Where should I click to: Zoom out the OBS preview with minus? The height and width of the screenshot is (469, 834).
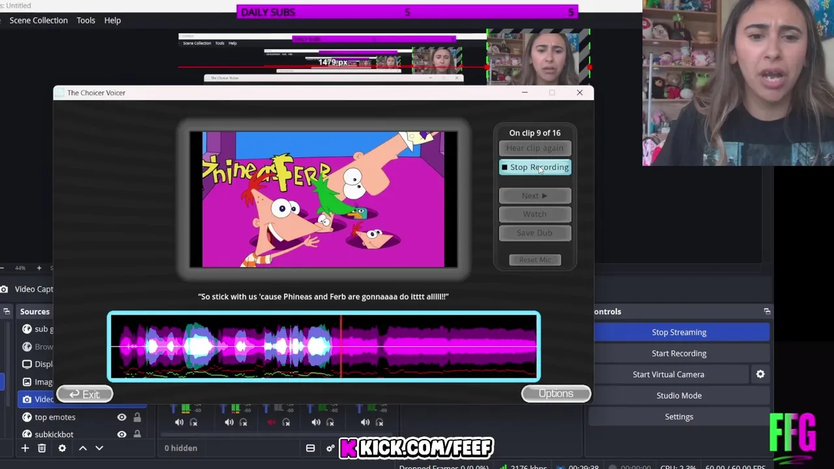[x=3, y=268]
